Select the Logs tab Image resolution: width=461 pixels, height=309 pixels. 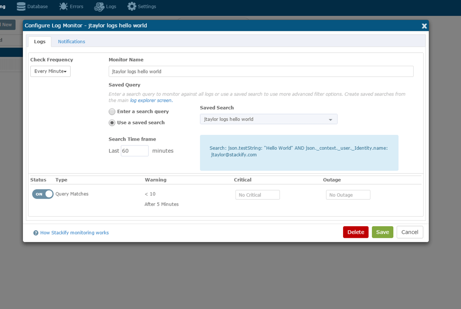40,41
